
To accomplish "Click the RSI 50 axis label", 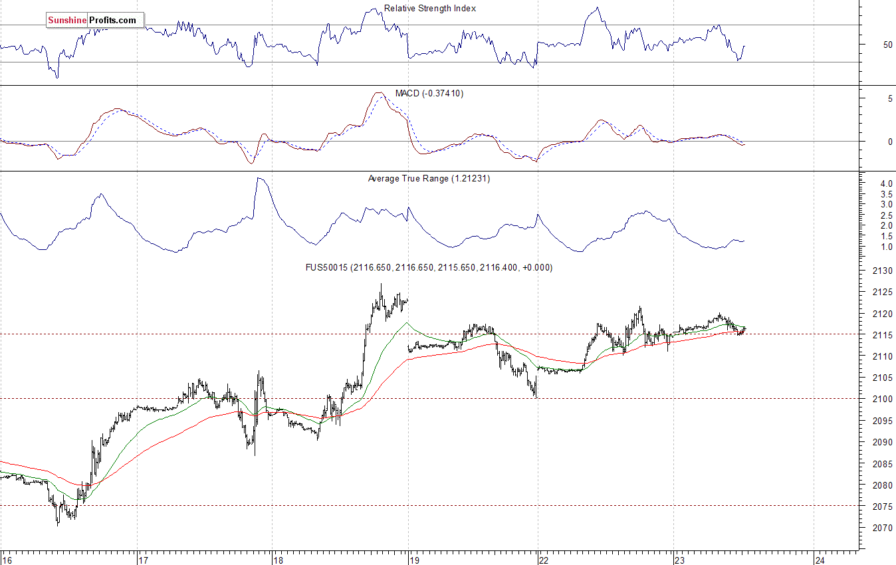I will [887, 45].
